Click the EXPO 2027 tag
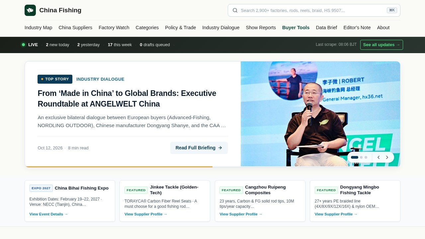Screen dimensions: 425x239 (41, 188)
